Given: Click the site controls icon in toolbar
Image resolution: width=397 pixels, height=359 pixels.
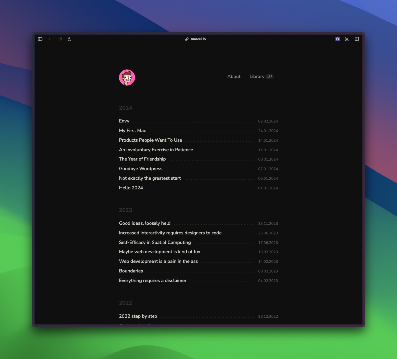Looking at the screenshot, I should 347,39.
